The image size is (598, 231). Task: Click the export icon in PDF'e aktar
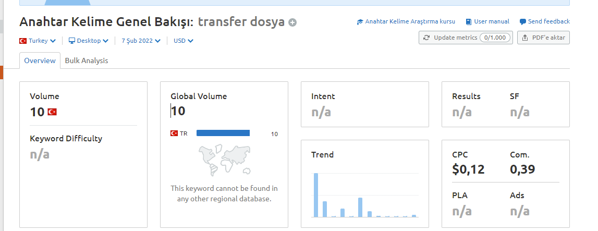[525, 38]
